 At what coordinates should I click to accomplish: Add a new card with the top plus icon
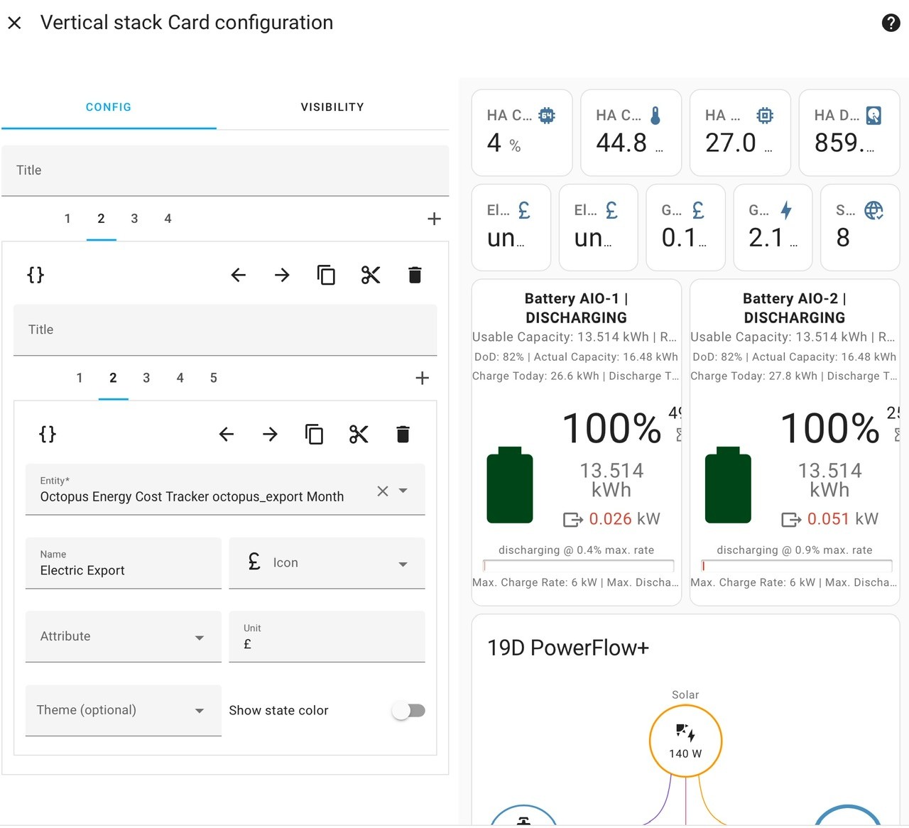click(434, 219)
